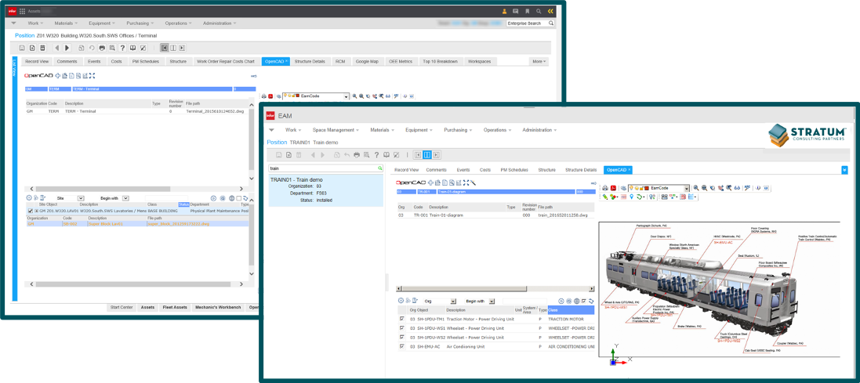This screenshot has width=860, height=383.
Task: Open Work Order Repair Costs Chart tab
Action: pyautogui.click(x=226, y=61)
